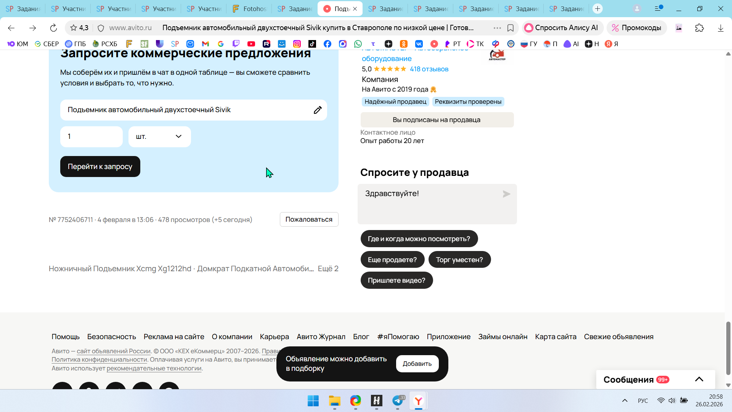Open the YouTube bookmark icon
Screen dimensions: 732x412
251,44
